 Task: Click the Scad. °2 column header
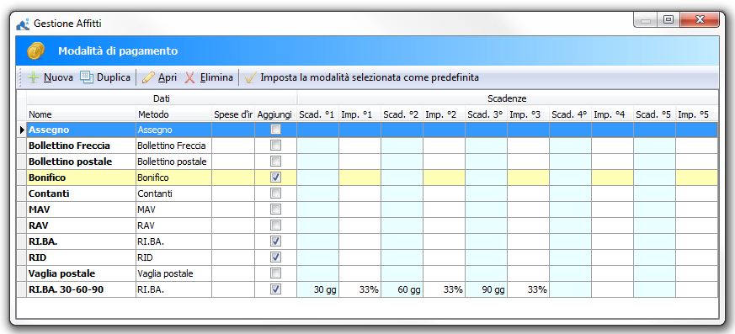402,114
